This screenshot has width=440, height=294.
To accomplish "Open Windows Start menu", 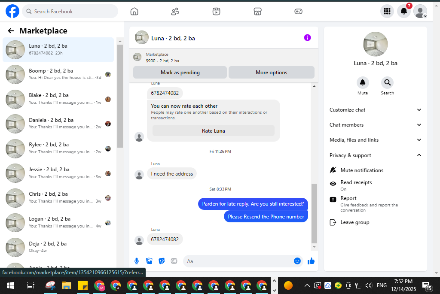I will click(x=10, y=285).
